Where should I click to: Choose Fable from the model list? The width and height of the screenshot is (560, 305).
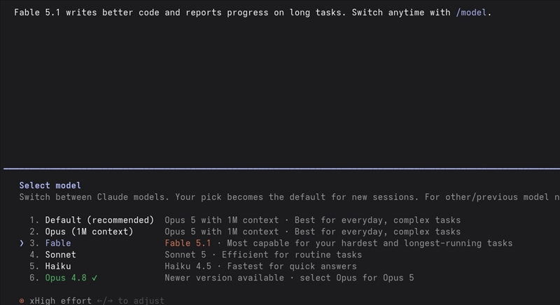click(58, 243)
